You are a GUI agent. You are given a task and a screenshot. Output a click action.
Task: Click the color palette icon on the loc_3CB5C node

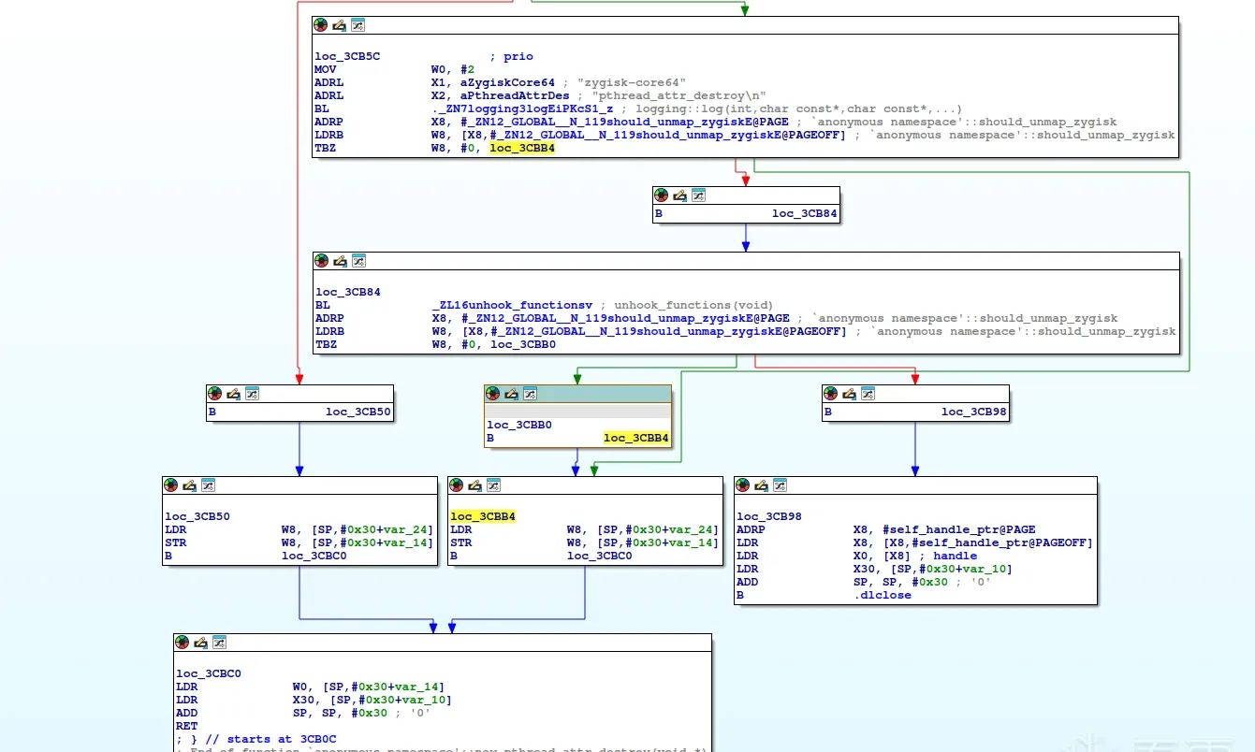pos(321,25)
